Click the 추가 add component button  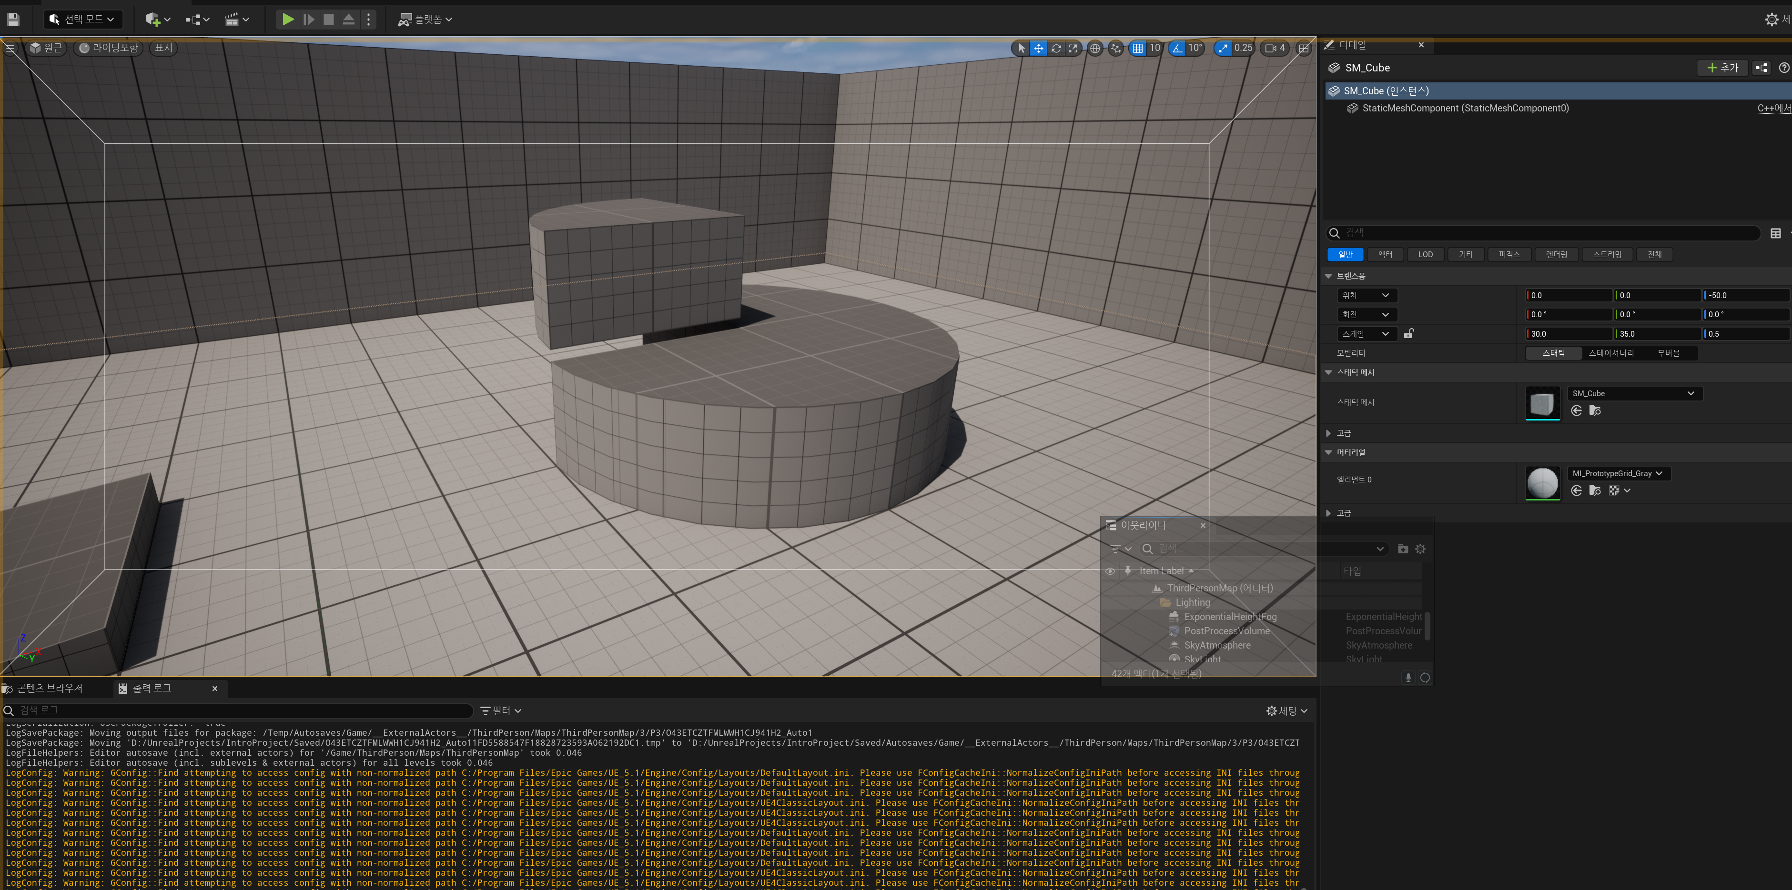click(1722, 68)
